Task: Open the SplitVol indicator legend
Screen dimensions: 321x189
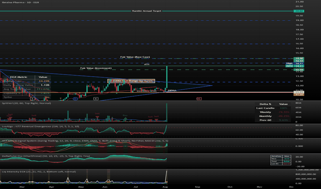Action: pos(27,103)
